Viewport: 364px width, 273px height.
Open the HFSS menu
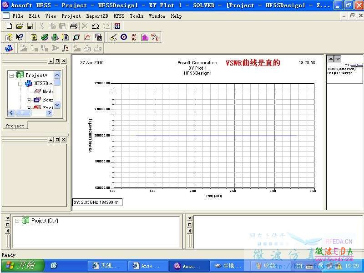119,16
